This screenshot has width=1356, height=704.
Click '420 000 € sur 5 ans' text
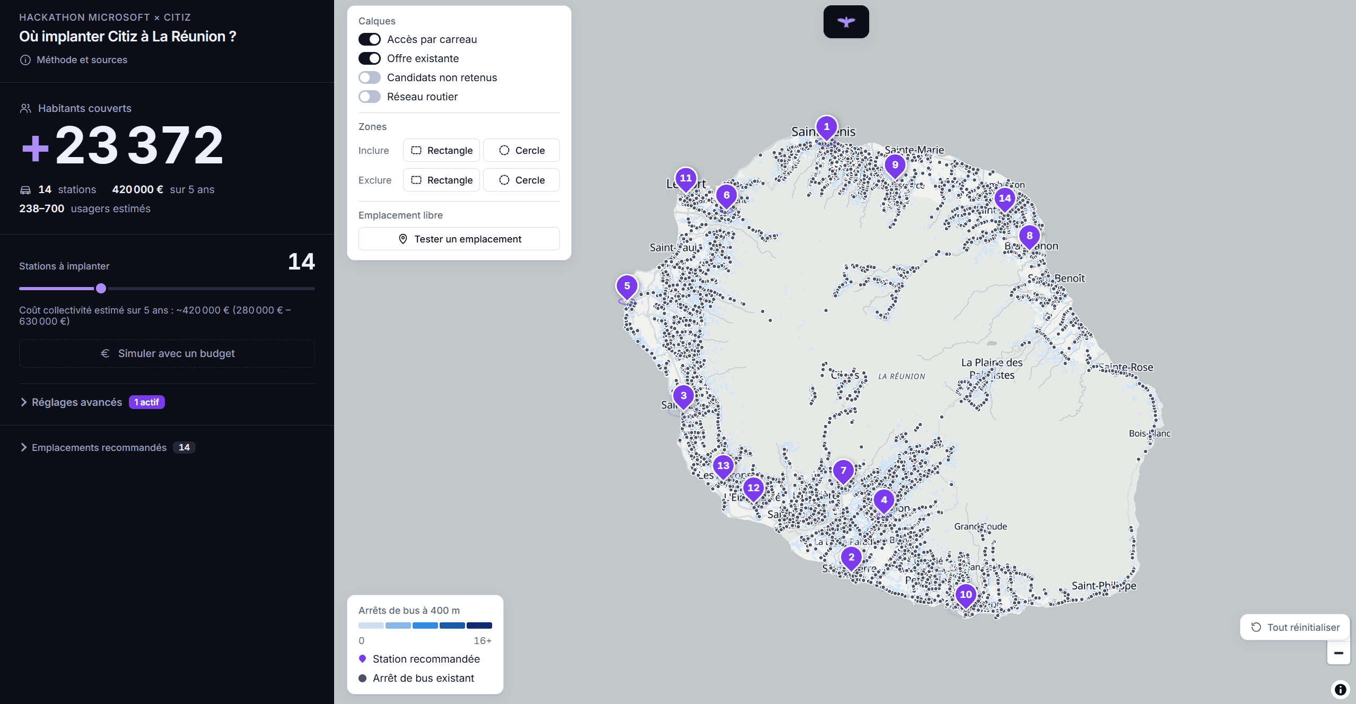(x=163, y=189)
